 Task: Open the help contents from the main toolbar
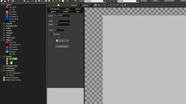click(76, 1)
